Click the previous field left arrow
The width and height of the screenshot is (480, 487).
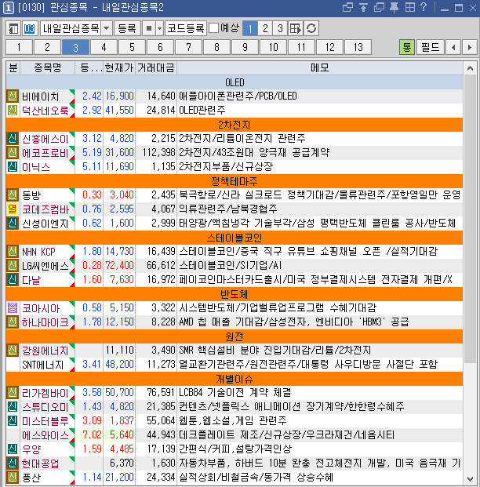pos(453,47)
